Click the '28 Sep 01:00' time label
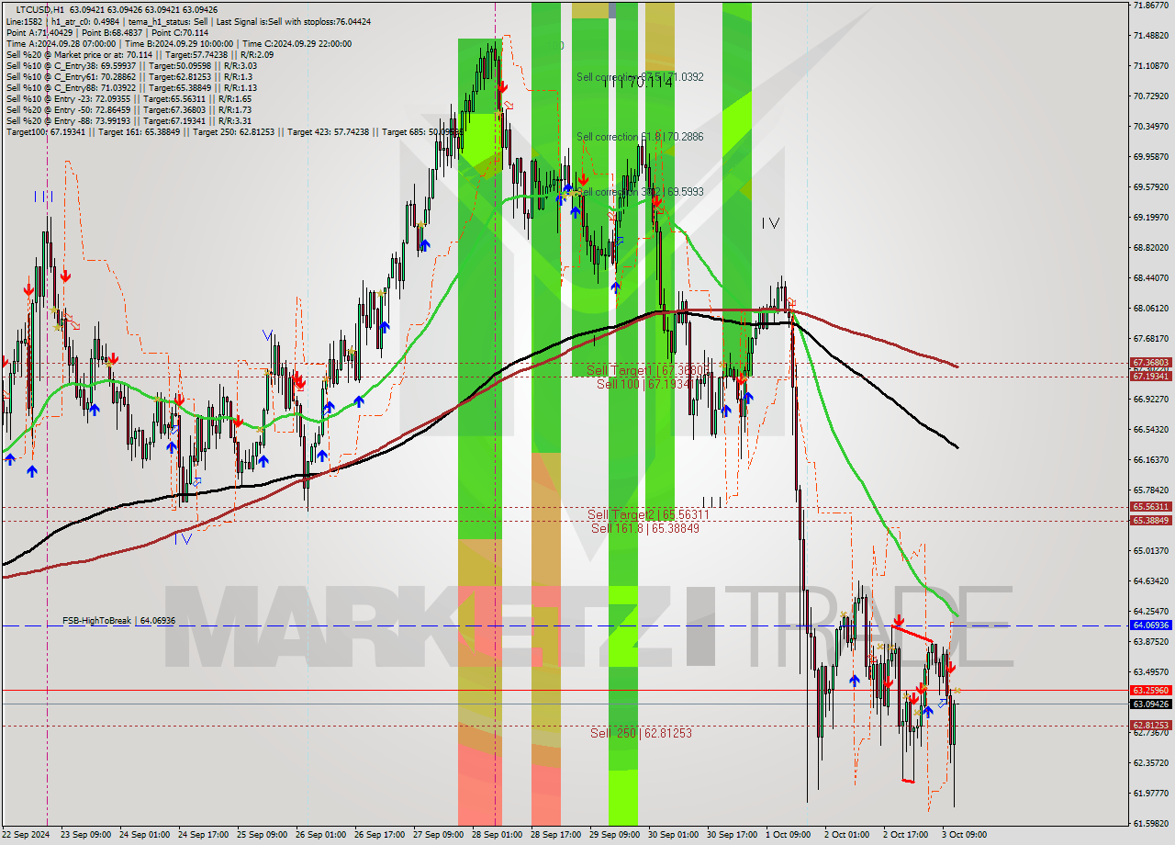1175x845 pixels. click(x=497, y=835)
